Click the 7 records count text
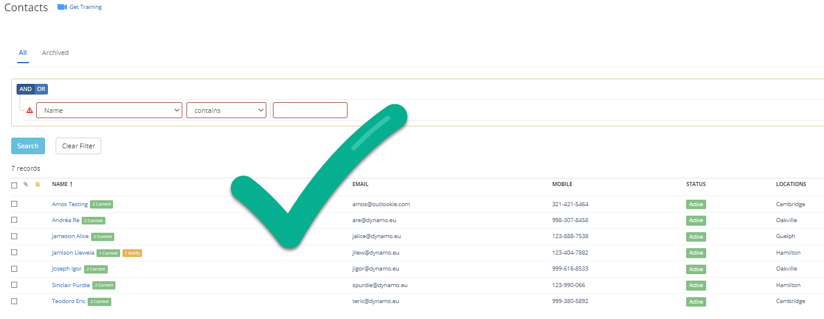 [26, 168]
